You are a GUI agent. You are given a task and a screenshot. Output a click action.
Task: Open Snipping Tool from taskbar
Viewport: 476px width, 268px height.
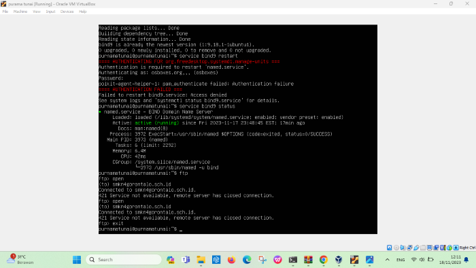(262, 260)
